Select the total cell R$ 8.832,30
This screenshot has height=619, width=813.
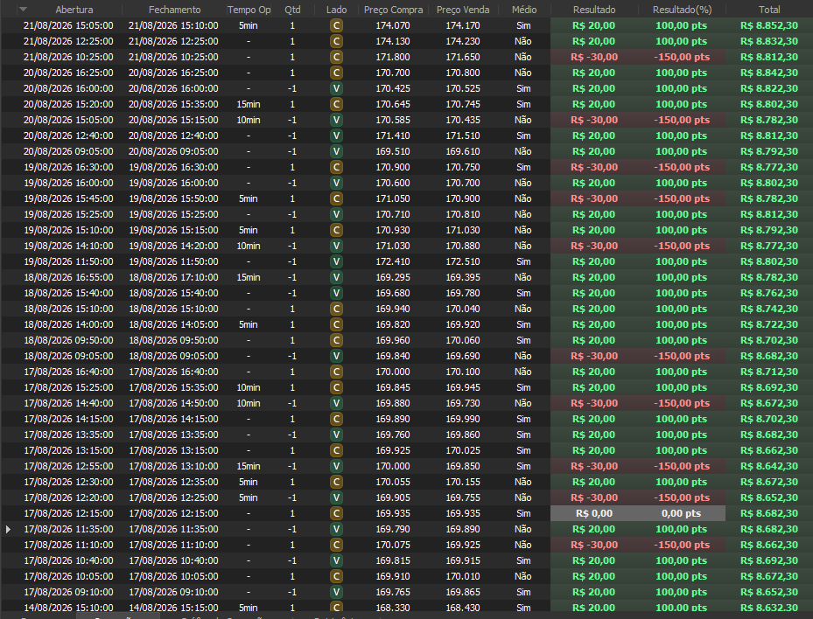point(769,41)
